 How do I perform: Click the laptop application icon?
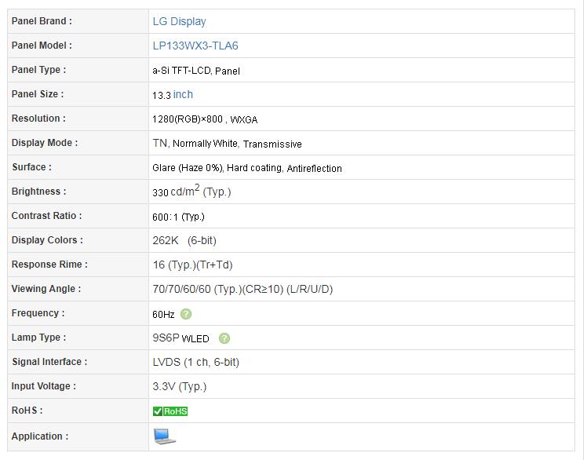click(x=164, y=436)
